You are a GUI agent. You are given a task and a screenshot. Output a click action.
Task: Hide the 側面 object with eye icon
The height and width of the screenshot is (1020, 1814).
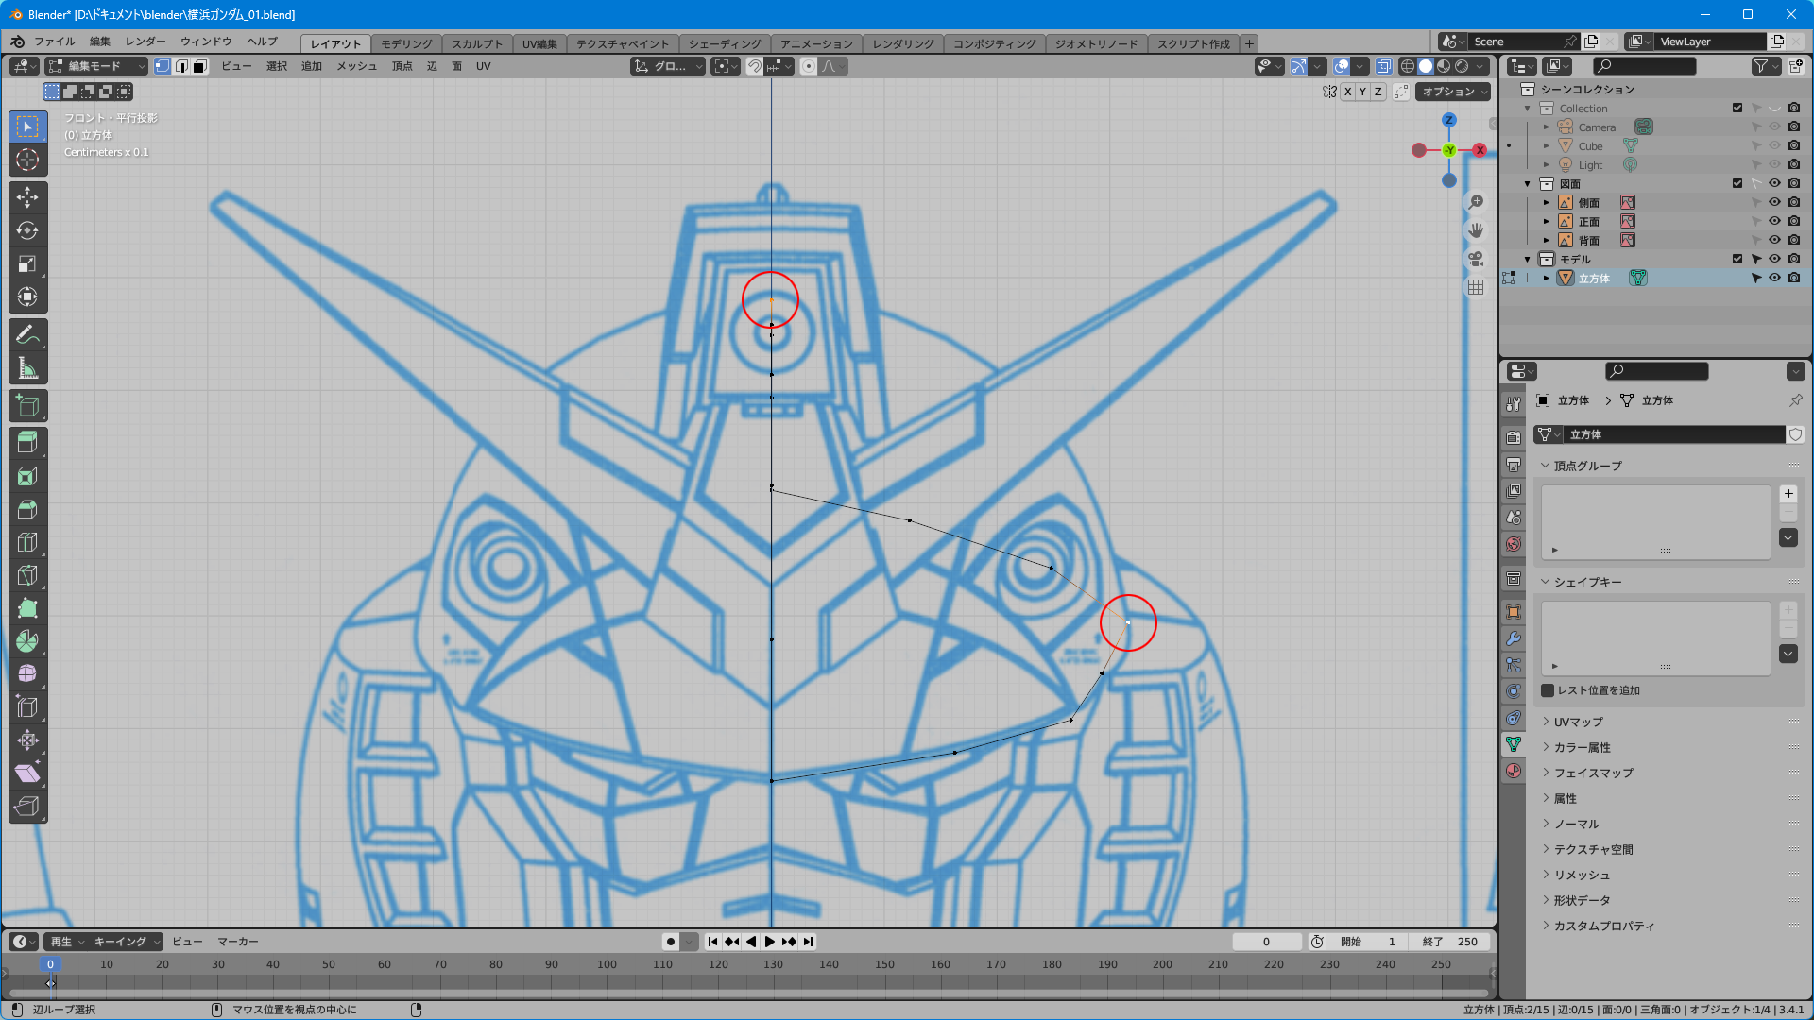(x=1774, y=202)
